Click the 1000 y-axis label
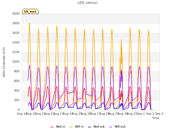Viewport: 176px width, 132px height. pyautogui.click(x=16, y=62)
